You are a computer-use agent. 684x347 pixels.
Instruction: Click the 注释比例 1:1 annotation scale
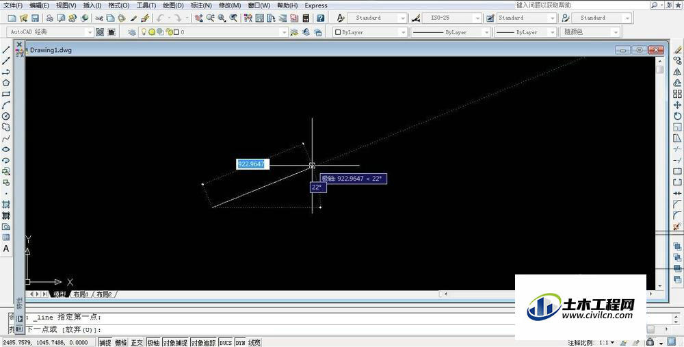591,343
